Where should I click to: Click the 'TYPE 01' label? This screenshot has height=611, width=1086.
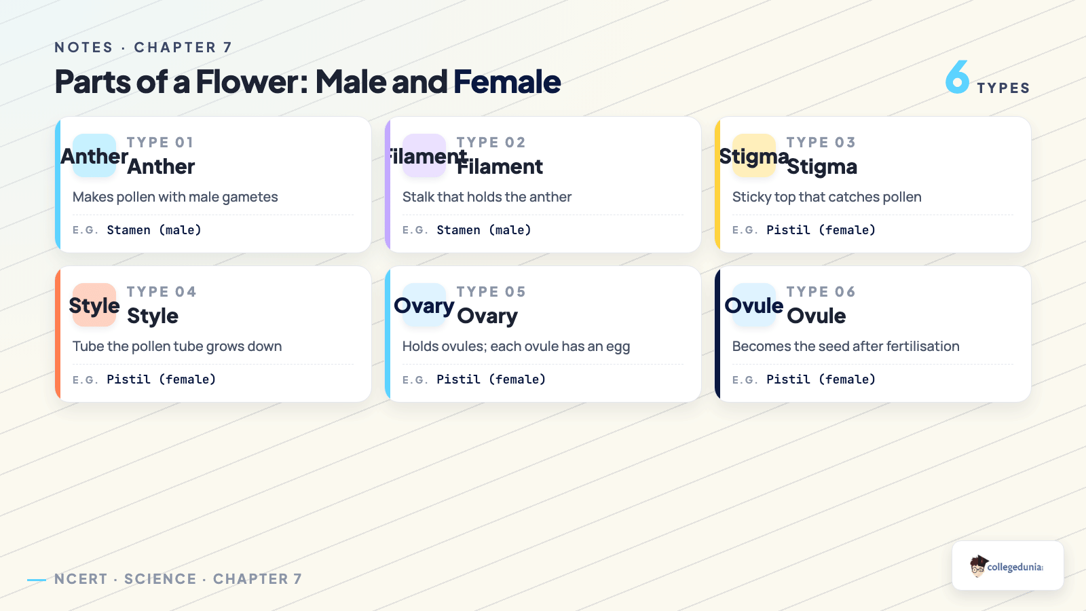(x=160, y=143)
